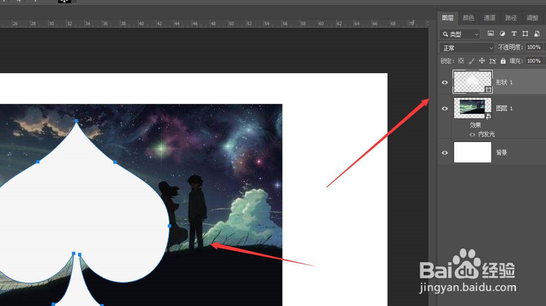
Task: Select the 图层 1 layer thumbnail
Action: (473, 108)
